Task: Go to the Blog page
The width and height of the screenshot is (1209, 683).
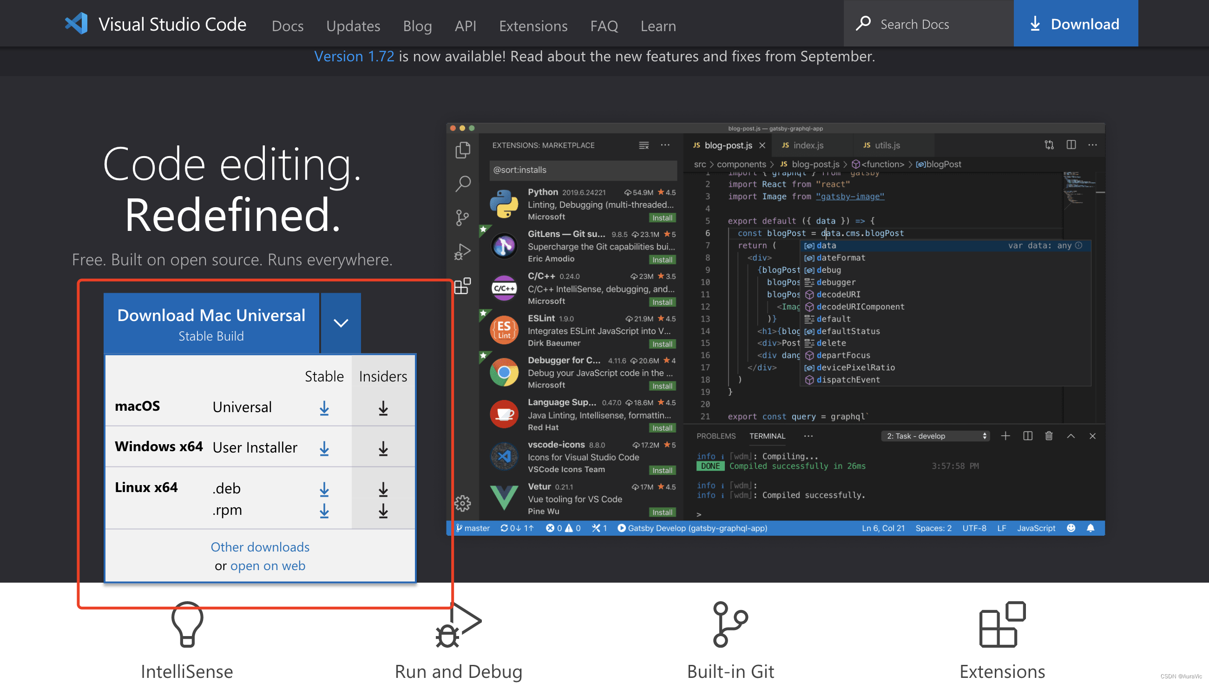Action: click(x=417, y=26)
